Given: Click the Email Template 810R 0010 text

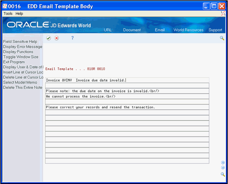Looking at the screenshot, I should click(75, 69).
